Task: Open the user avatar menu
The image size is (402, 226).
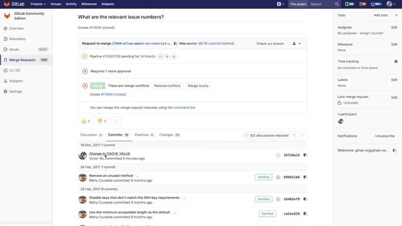Action: coord(391,4)
